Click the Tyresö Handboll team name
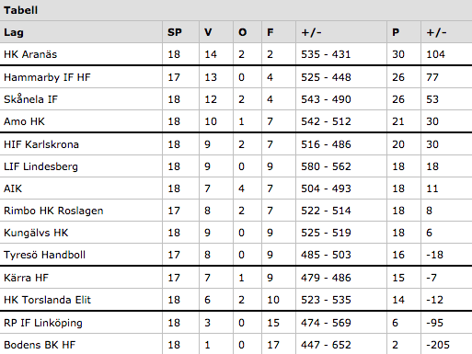 (44, 255)
